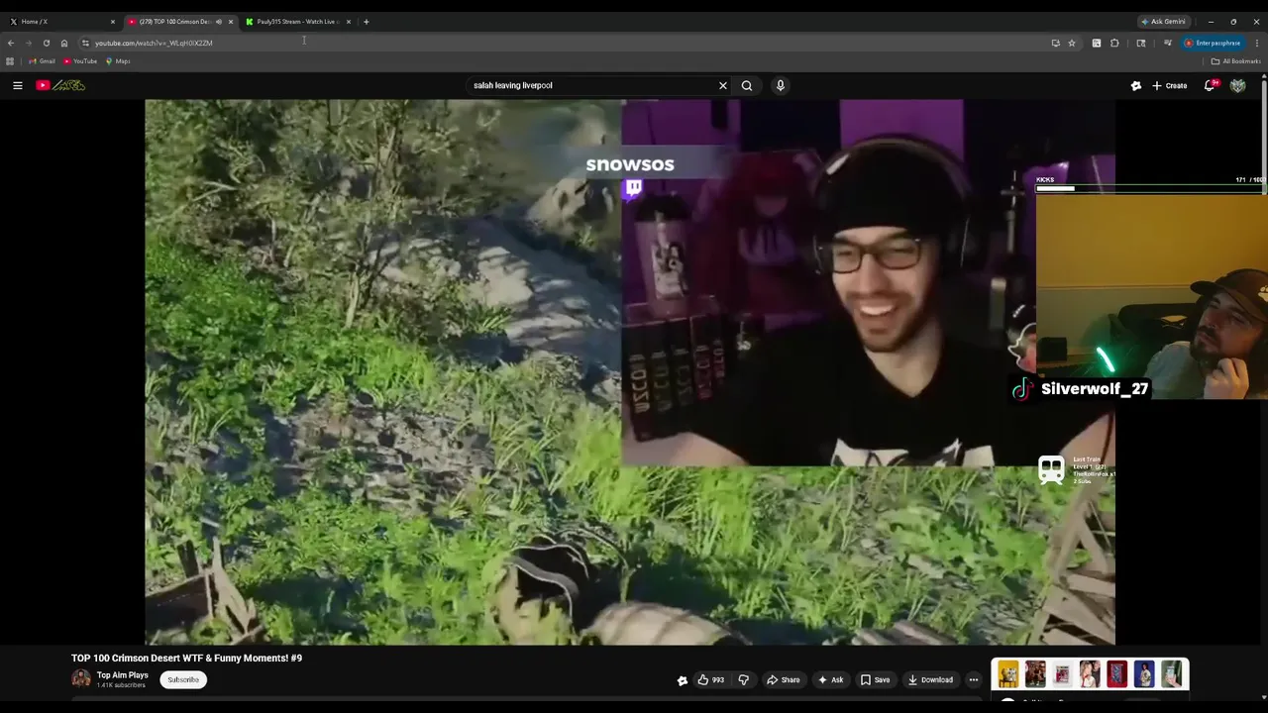Open the Maps bookmark
Image resolution: width=1268 pixels, height=713 pixels.
(118, 61)
